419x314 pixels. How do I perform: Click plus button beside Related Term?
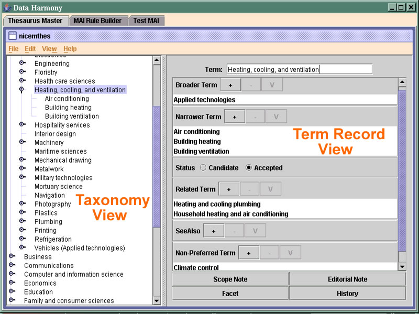(228, 189)
